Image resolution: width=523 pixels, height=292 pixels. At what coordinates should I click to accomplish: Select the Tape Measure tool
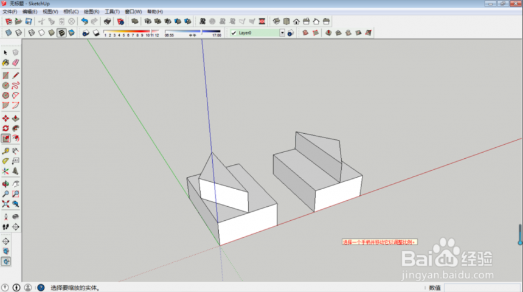tap(5, 151)
